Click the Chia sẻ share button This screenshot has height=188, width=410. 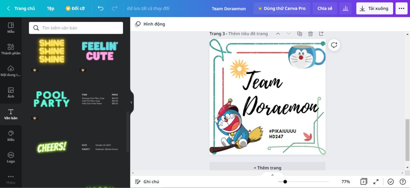[x=325, y=8]
